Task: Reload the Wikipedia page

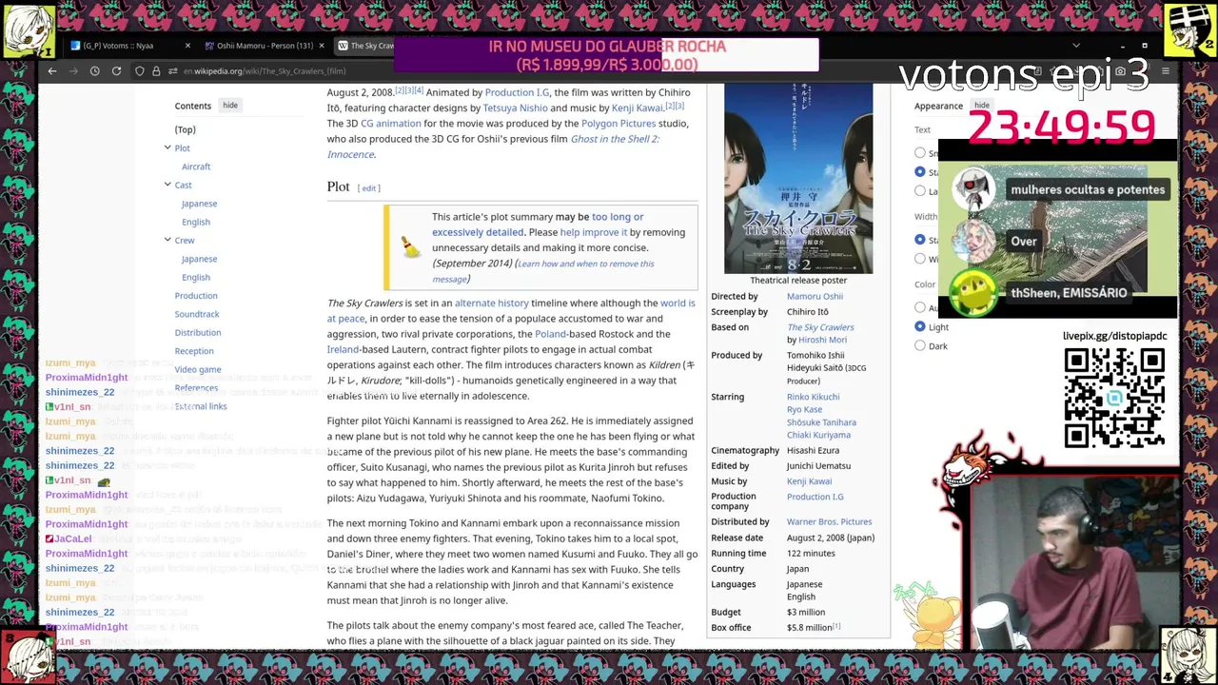Action: coord(116,71)
